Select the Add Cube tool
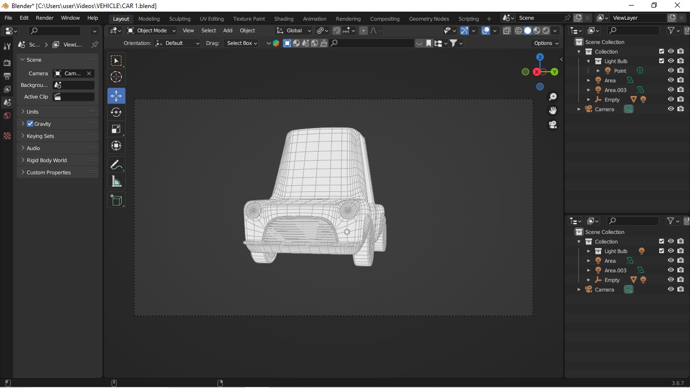 coord(116,201)
